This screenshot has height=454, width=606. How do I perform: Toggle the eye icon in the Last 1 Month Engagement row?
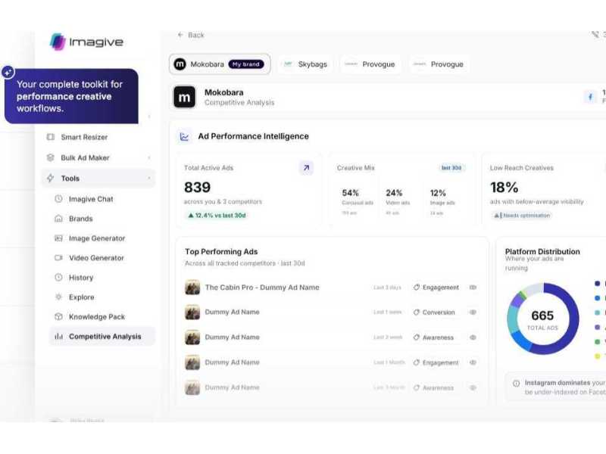pyautogui.click(x=473, y=362)
